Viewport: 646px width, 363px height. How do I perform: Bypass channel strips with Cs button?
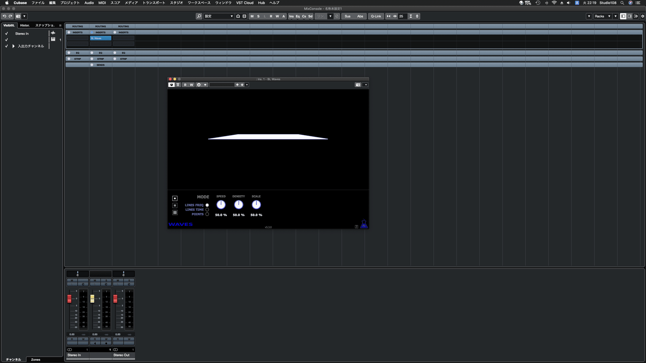304,16
